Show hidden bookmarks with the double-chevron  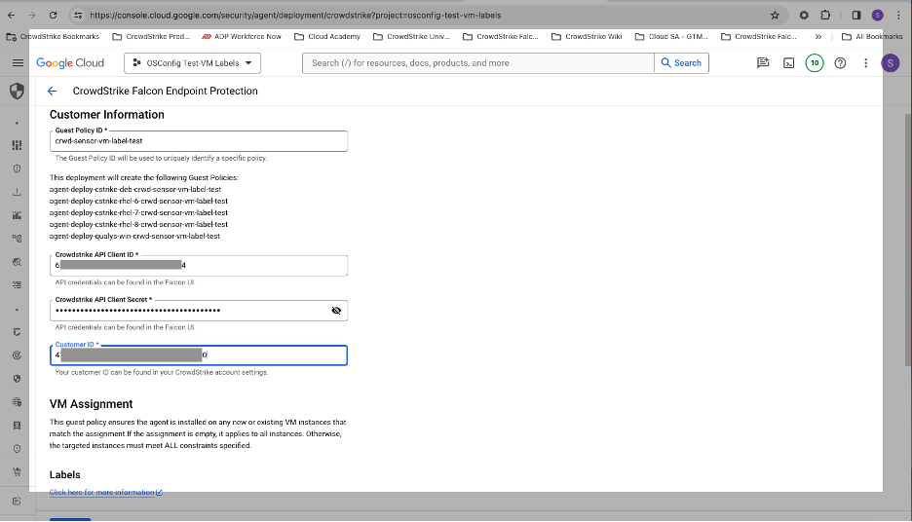point(818,37)
